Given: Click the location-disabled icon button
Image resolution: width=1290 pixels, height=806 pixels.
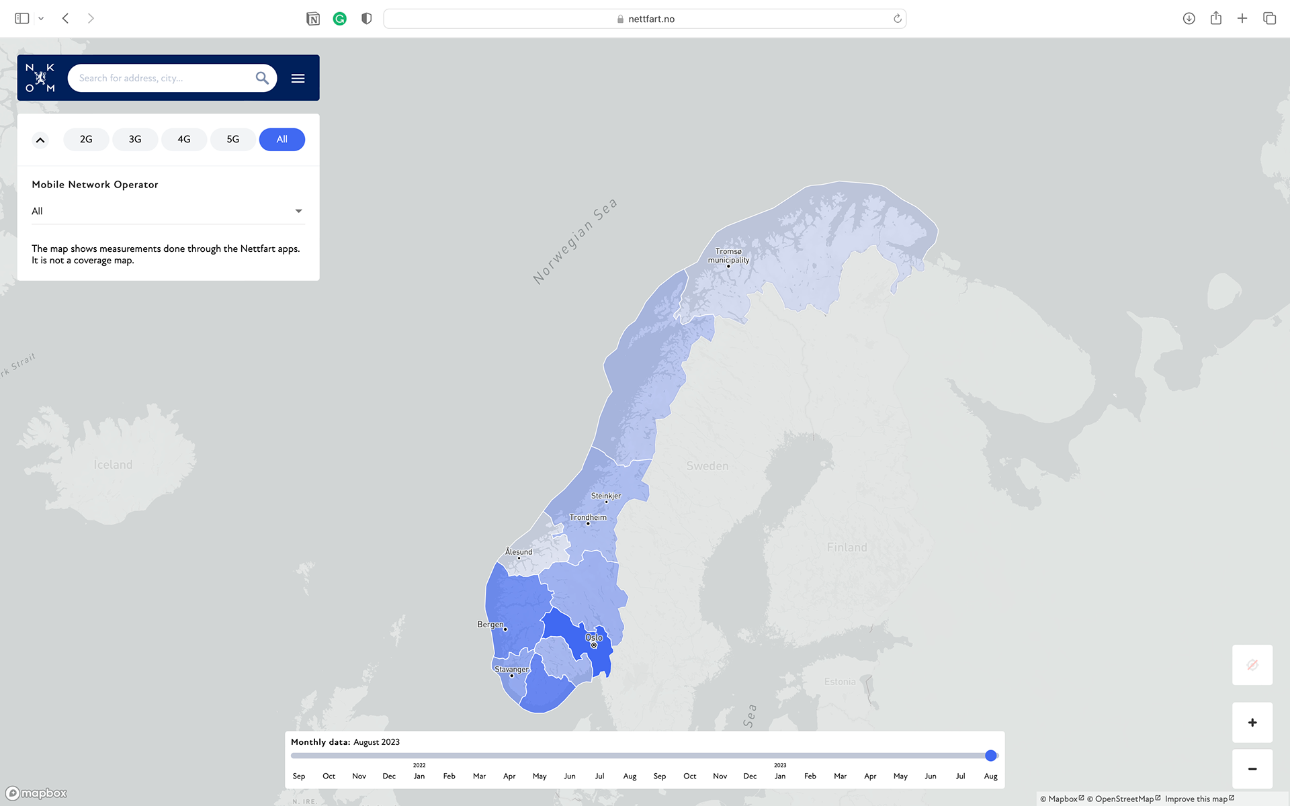Looking at the screenshot, I should (x=1252, y=665).
